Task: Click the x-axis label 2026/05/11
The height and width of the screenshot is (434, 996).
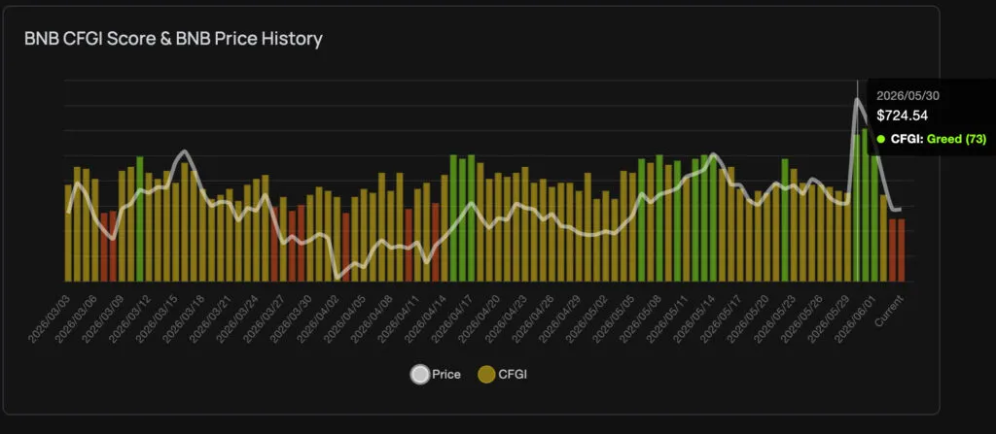Action: 667,319
